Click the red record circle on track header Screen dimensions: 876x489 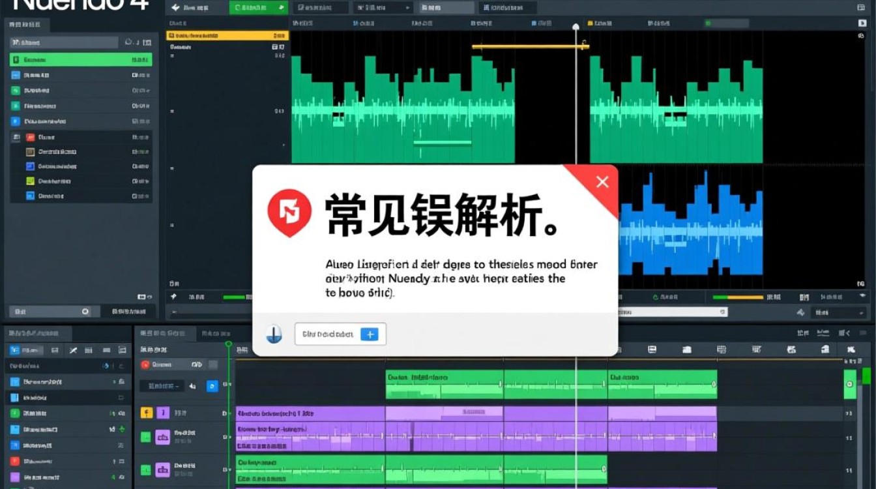pos(145,365)
